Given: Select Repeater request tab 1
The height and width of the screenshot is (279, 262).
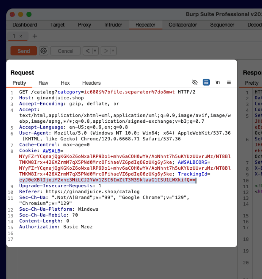Looking at the screenshot, I should pyautogui.click(x=14, y=36).
